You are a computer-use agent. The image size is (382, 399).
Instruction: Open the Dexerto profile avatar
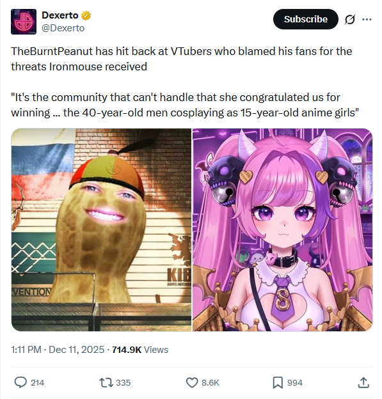(24, 22)
